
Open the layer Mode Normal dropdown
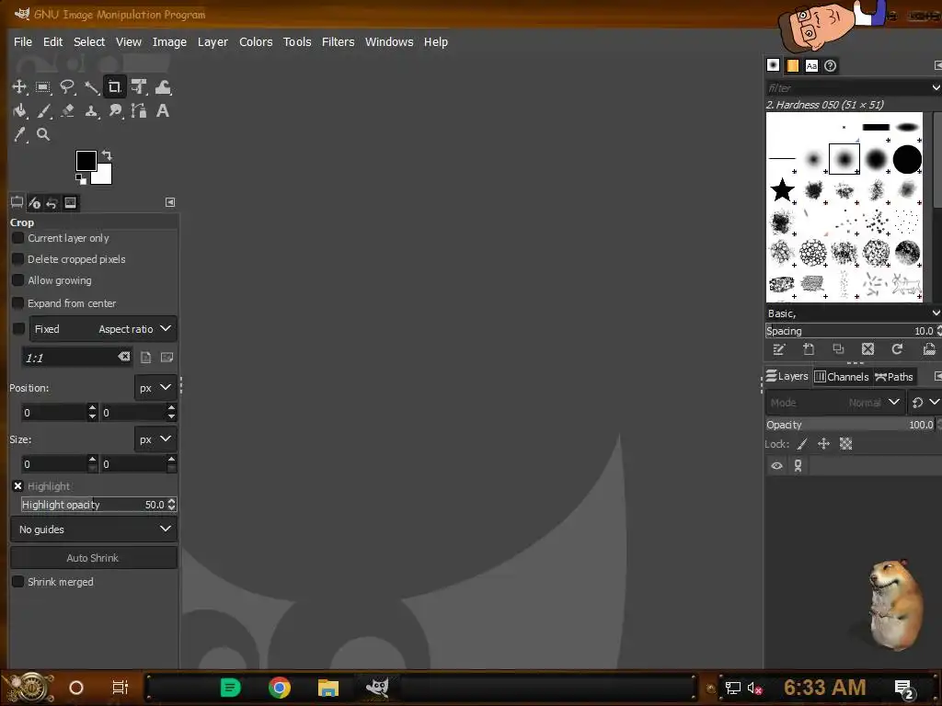[835, 403]
